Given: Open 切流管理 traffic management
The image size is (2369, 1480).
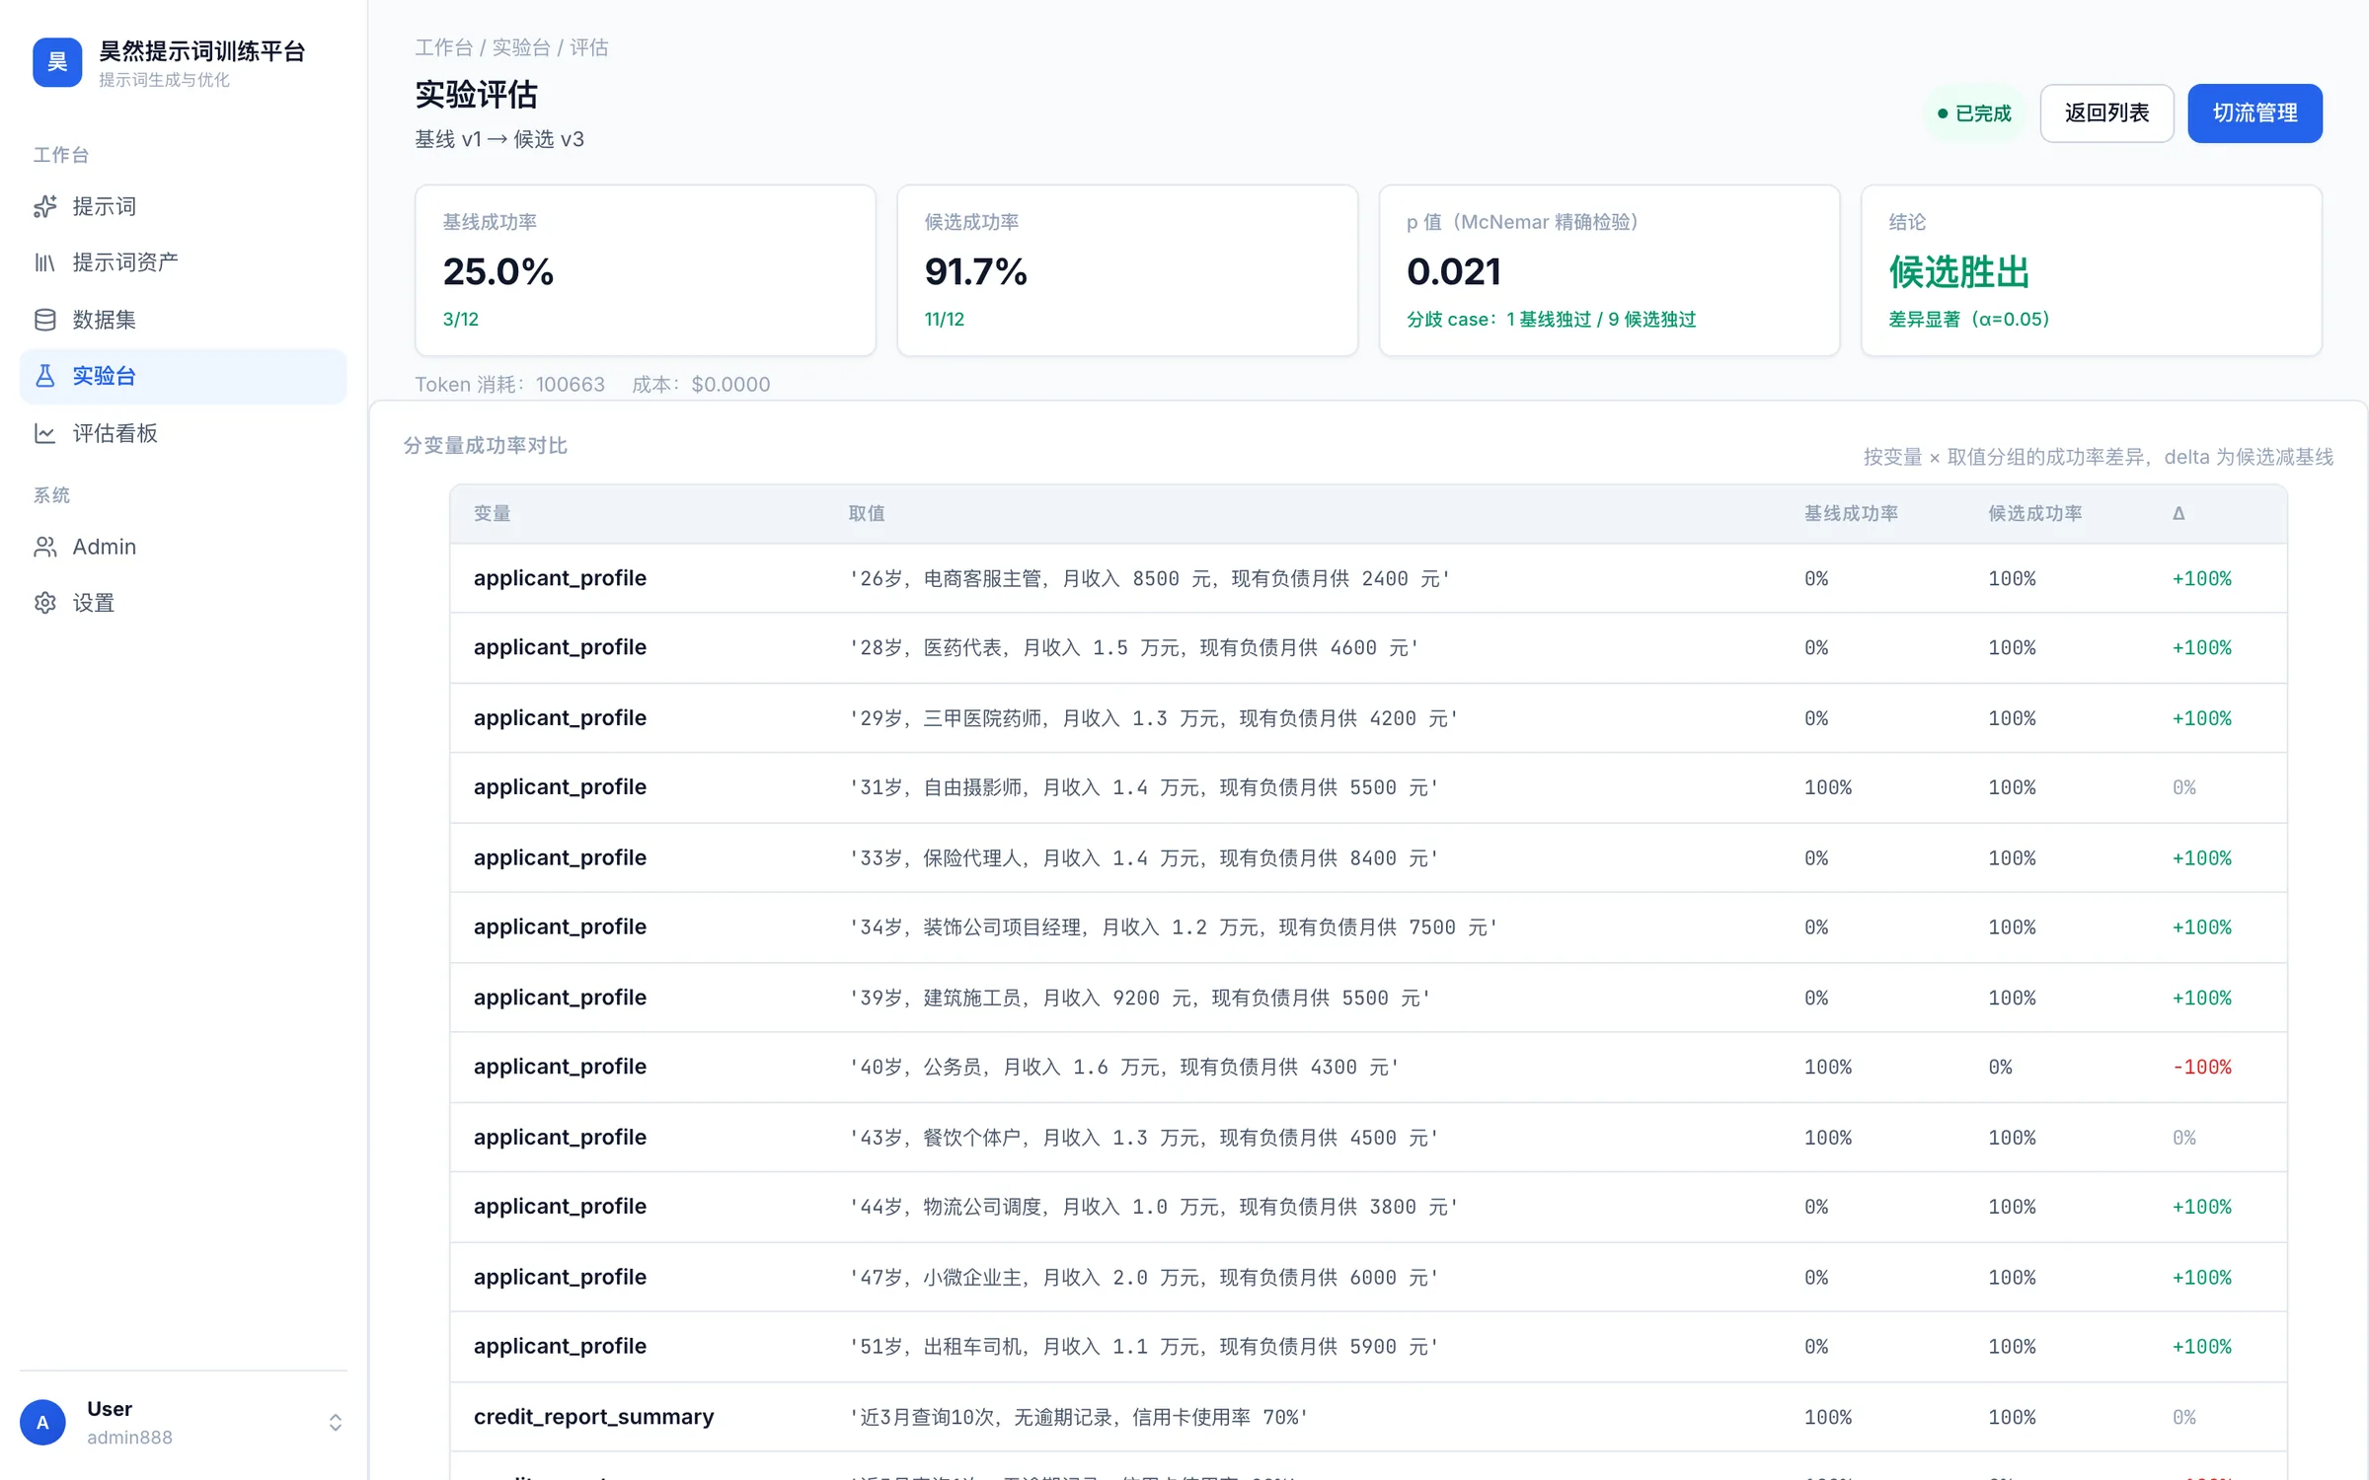Looking at the screenshot, I should coord(2254,113).
